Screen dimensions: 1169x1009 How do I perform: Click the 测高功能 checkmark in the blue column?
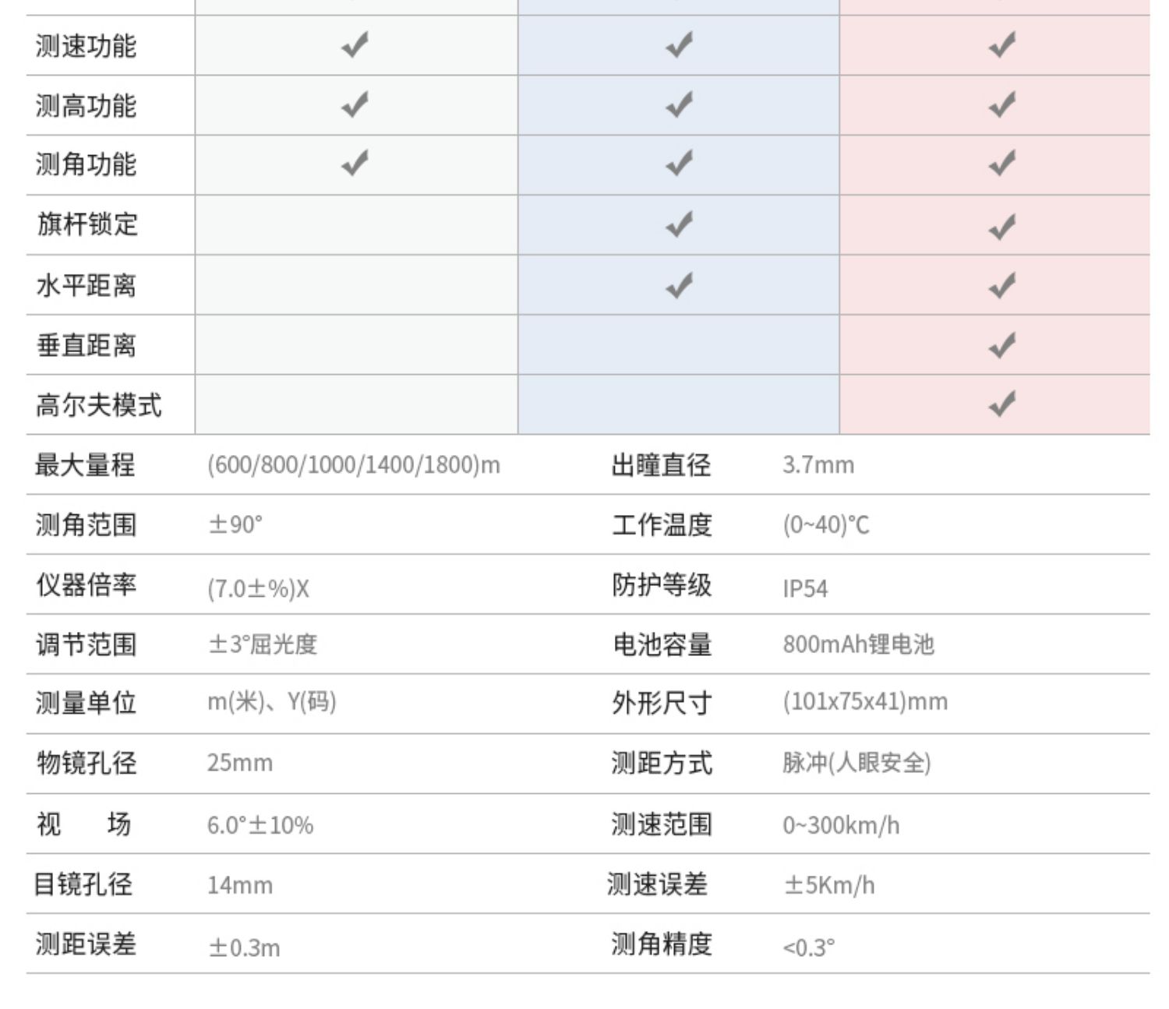pos(680,104)
